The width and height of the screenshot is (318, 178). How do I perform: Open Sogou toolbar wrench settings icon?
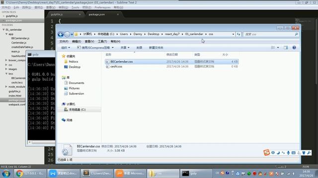pyautogui.click(x=309, y=153)
